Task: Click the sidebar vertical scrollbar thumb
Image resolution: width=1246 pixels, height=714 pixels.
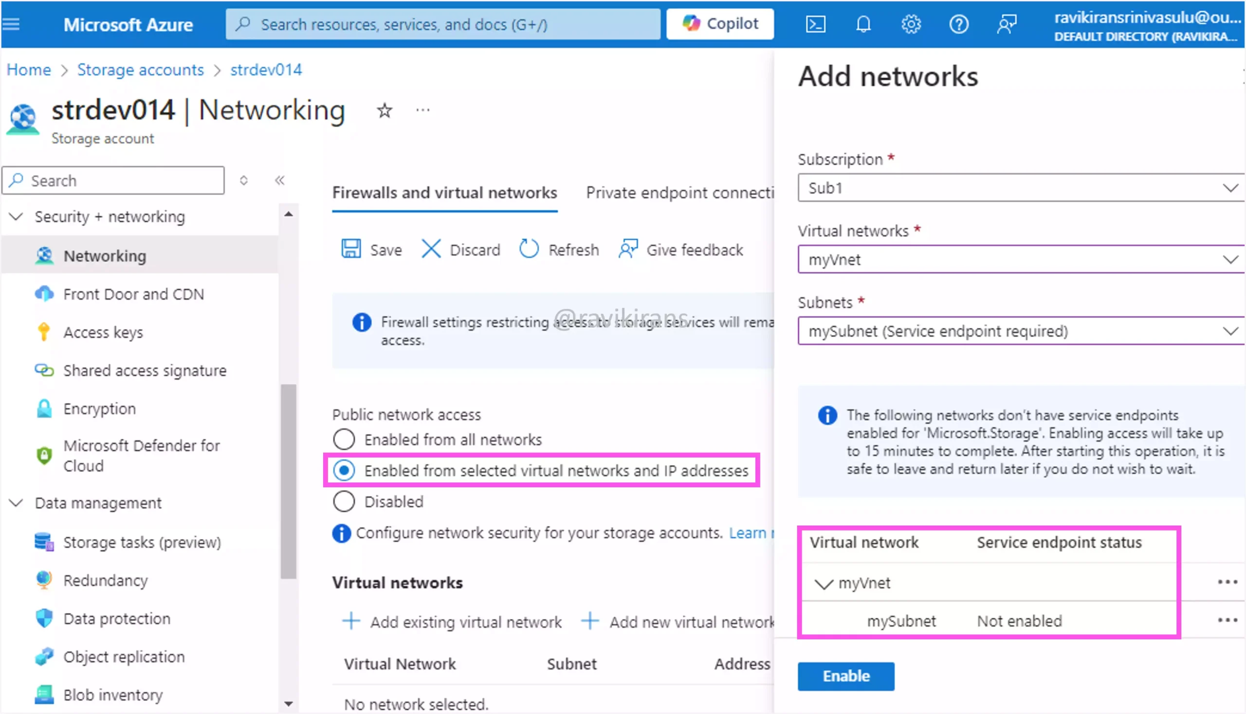Action: (288, 482)
